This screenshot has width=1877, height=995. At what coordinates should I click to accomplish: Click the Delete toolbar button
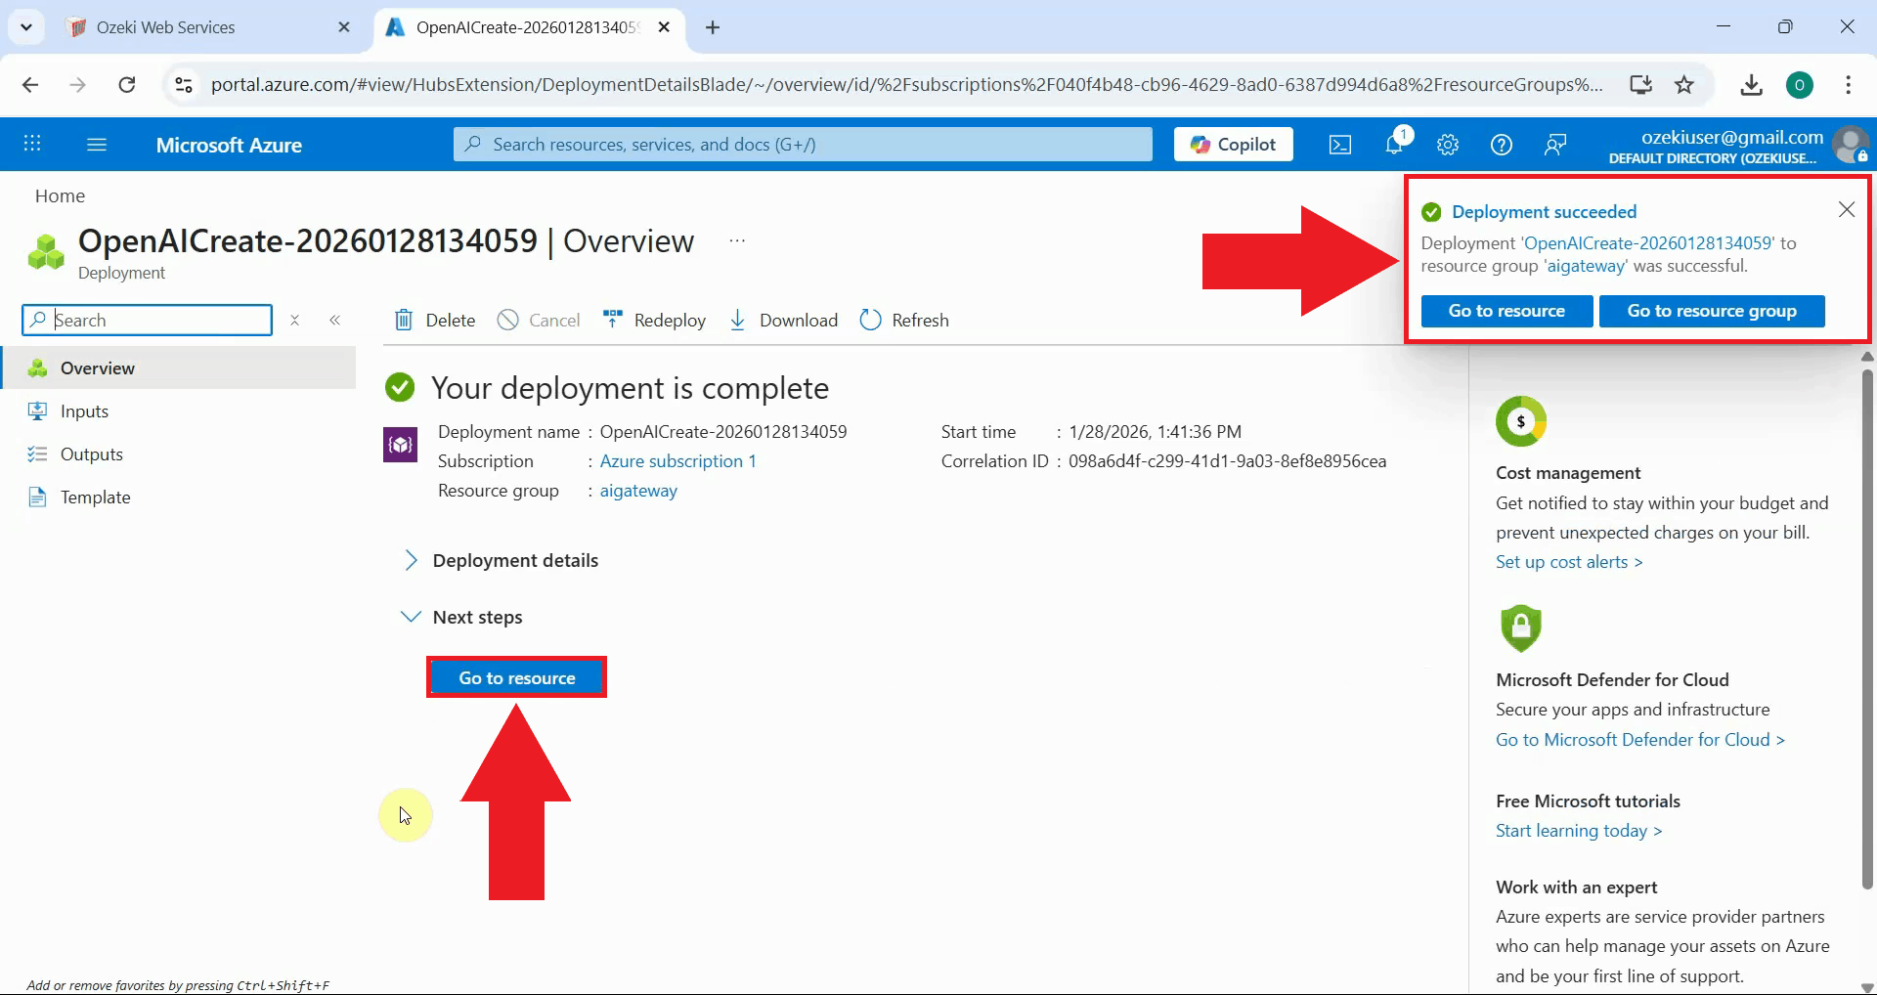coord(435,321)
